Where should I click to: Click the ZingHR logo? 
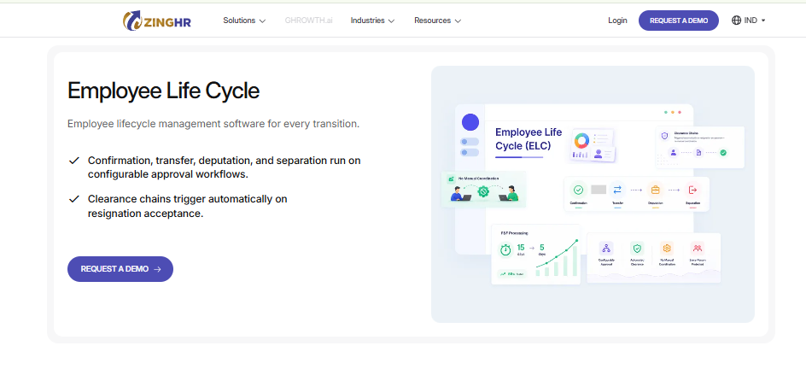click(157, 21)
